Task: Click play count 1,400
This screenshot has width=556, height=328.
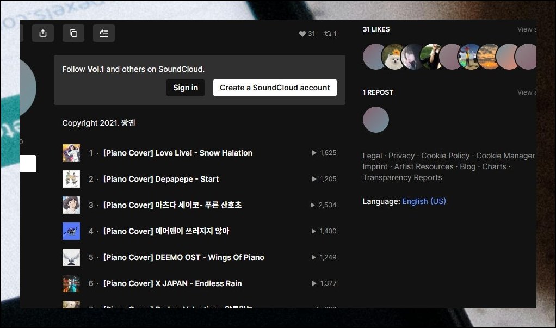Action: [x=324, y=231]
